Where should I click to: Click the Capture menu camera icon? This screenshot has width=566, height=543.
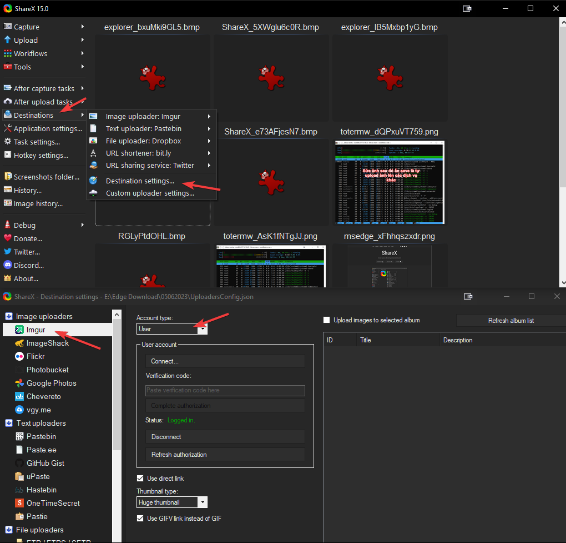8,26
